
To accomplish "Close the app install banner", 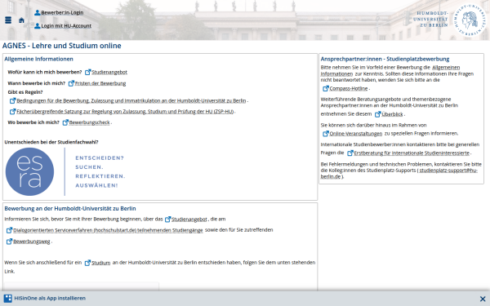I will click(x=483, y=299).
